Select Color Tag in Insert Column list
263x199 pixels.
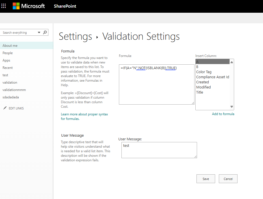(213, 72)
